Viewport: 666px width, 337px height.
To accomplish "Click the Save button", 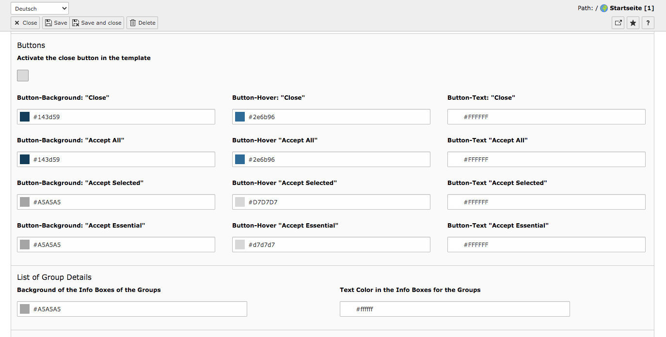I will [x=56, y=23].
